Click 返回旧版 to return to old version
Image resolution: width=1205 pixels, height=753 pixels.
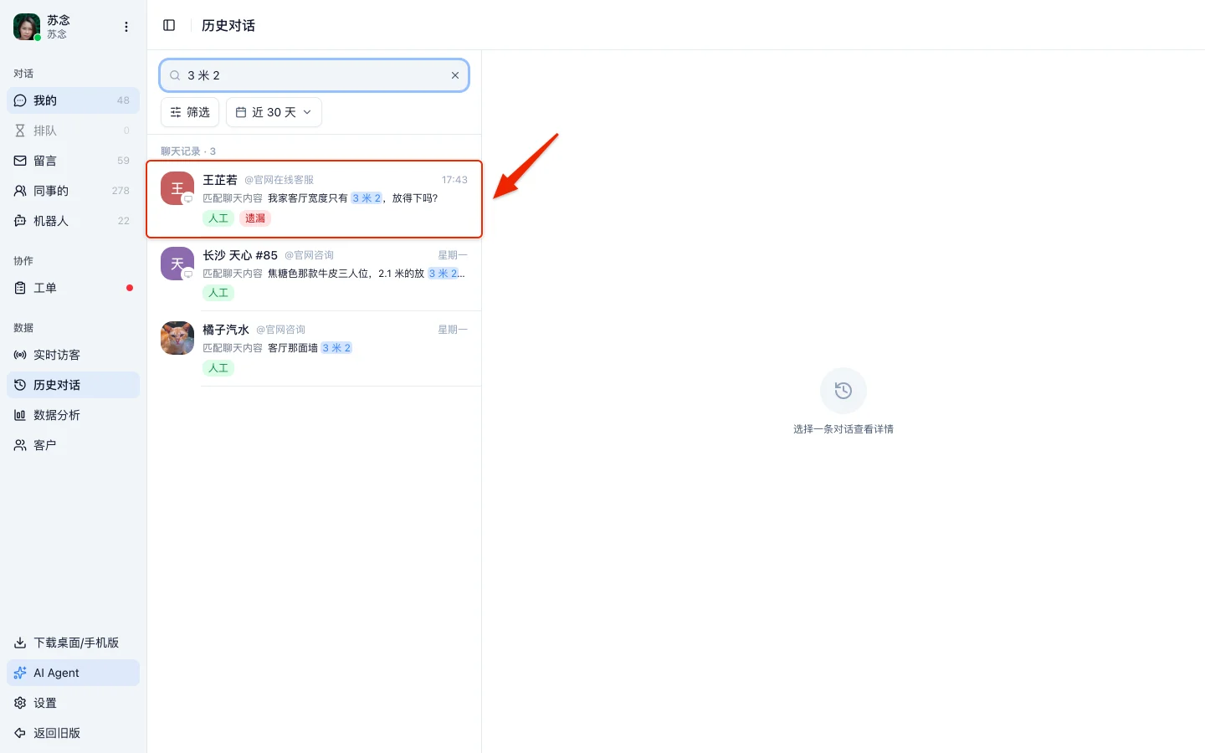(x=73, y=733)
